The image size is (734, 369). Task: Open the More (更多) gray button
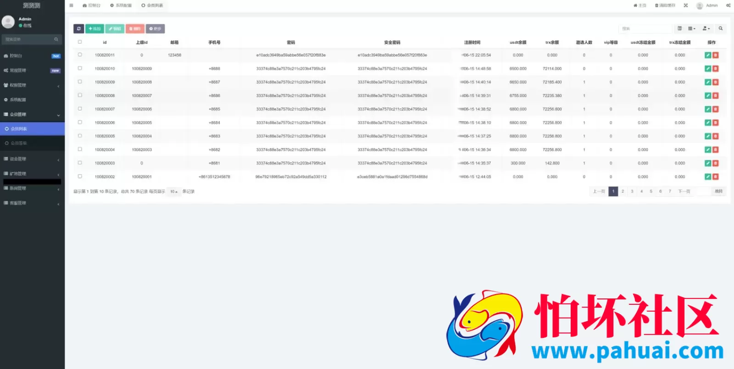coord(155,28)
